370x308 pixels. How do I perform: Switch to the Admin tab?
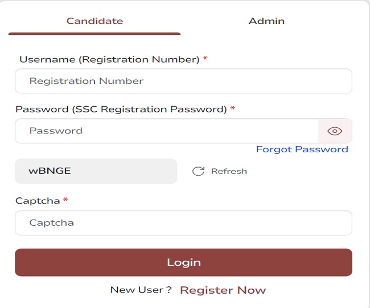click(x=266, y=21)
